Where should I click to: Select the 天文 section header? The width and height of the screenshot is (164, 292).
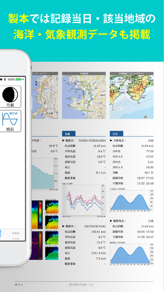(116, 134)
